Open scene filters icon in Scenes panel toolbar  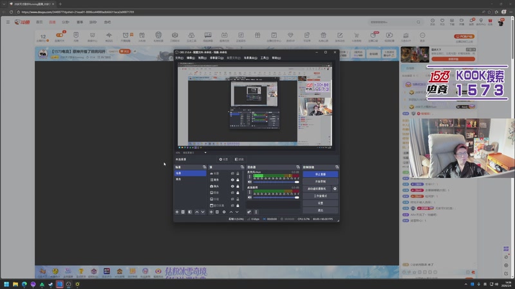click(x=190, y=212)
